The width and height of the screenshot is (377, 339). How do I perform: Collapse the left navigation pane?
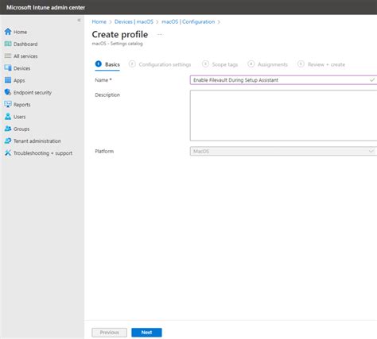tap(79, 20)
